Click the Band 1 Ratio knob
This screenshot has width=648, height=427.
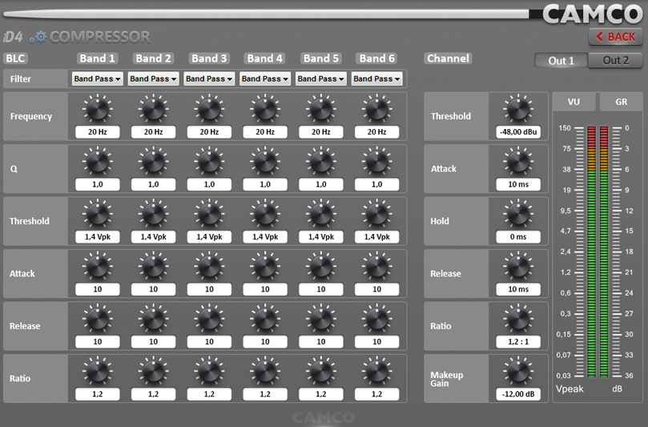(98, 371)
